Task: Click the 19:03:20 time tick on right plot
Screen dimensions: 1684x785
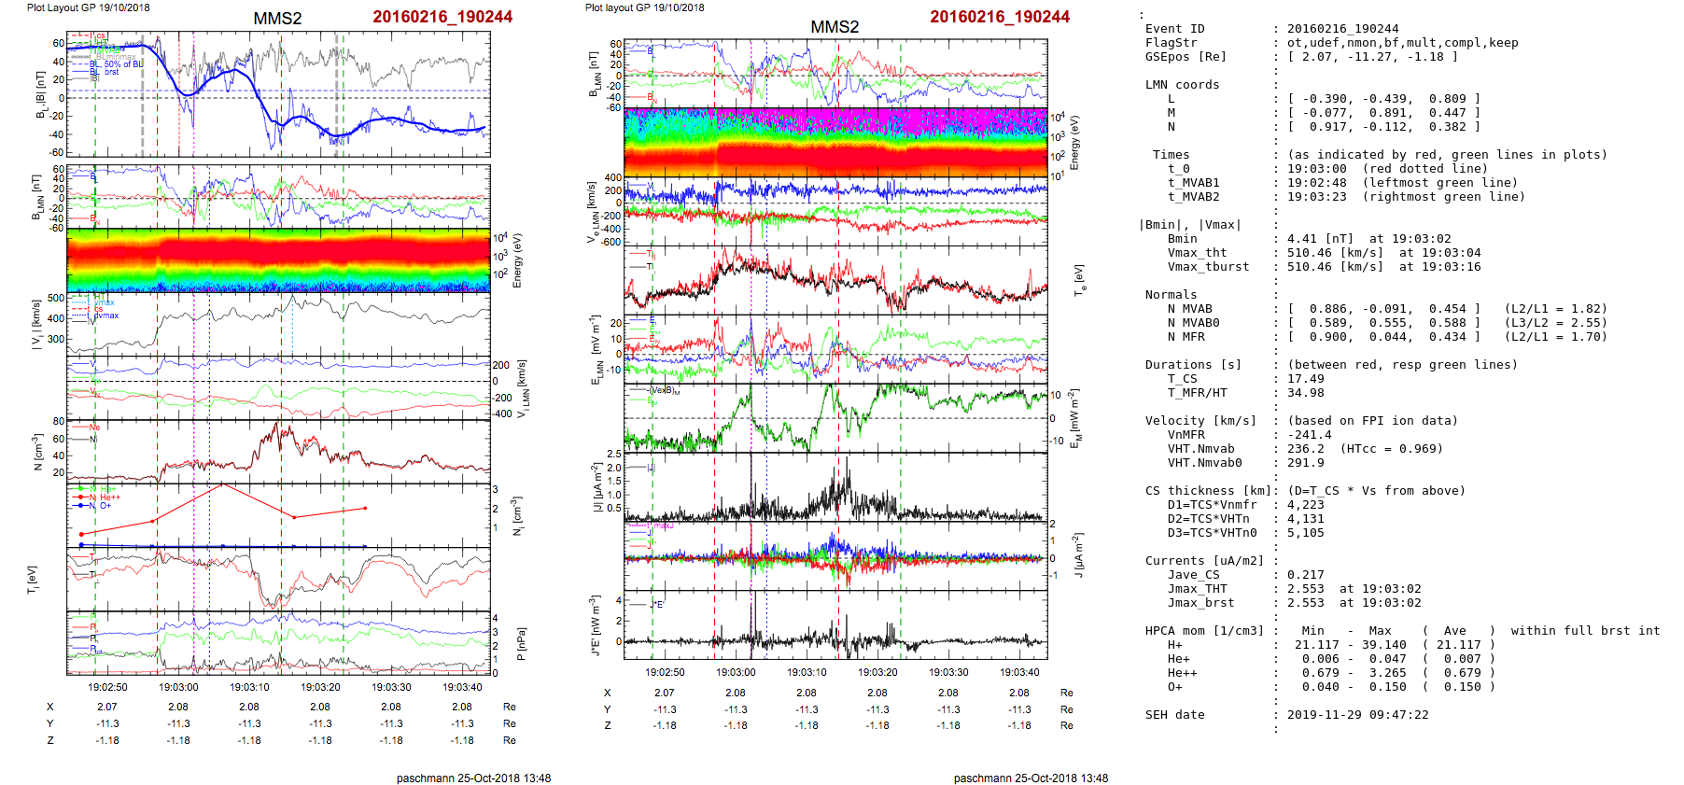Action: coord(877,672)
